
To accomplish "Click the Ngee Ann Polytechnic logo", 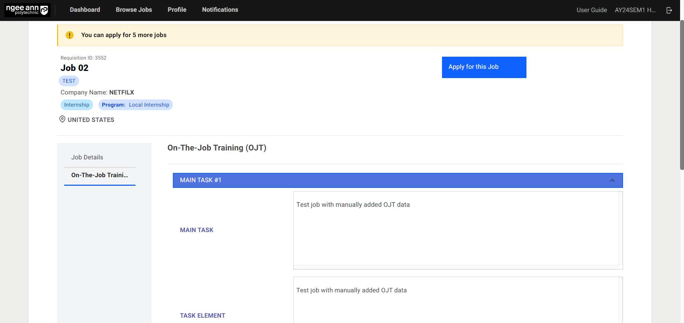I will click(27, 10).
